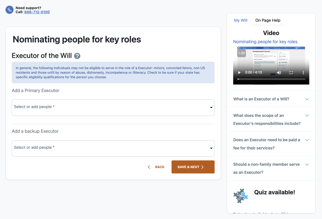Expand What is an Executor of a Will
This screenshot has height=219, width=322.
(x=271, y=99)
